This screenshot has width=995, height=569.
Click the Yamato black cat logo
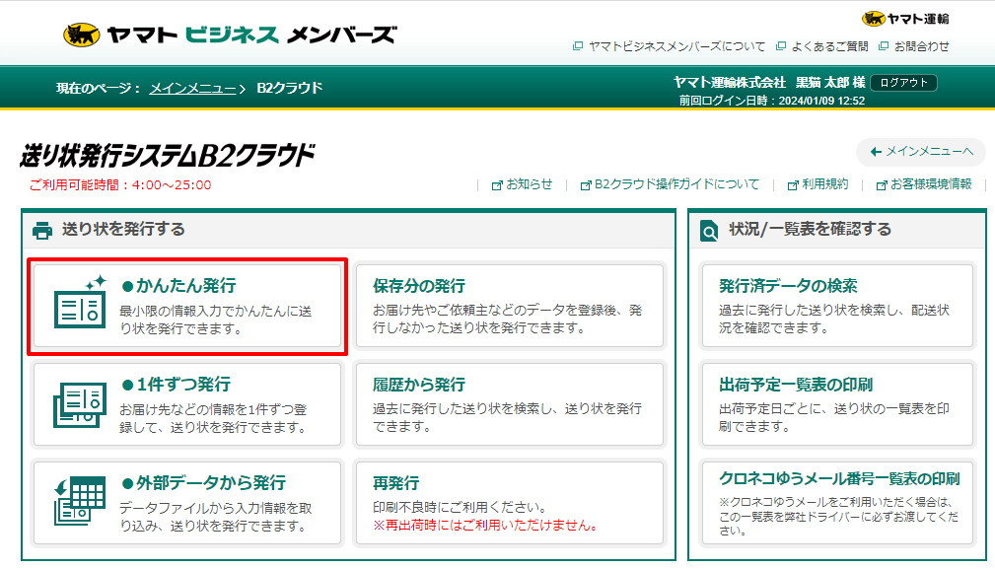click(82, 36)
